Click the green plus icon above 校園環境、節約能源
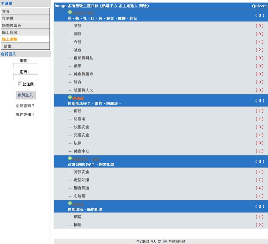 (70, 203)
